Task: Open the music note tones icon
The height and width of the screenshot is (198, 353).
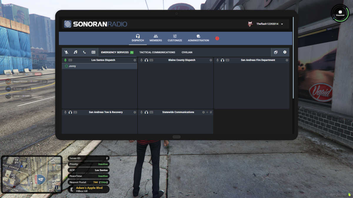Action: pos(75,52)
